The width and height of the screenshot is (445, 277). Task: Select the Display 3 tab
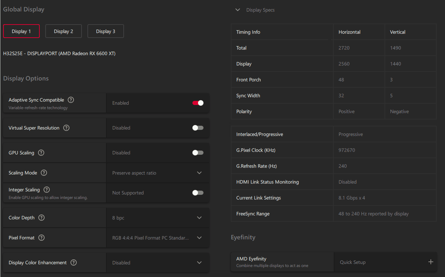click(x=106, y=31)
